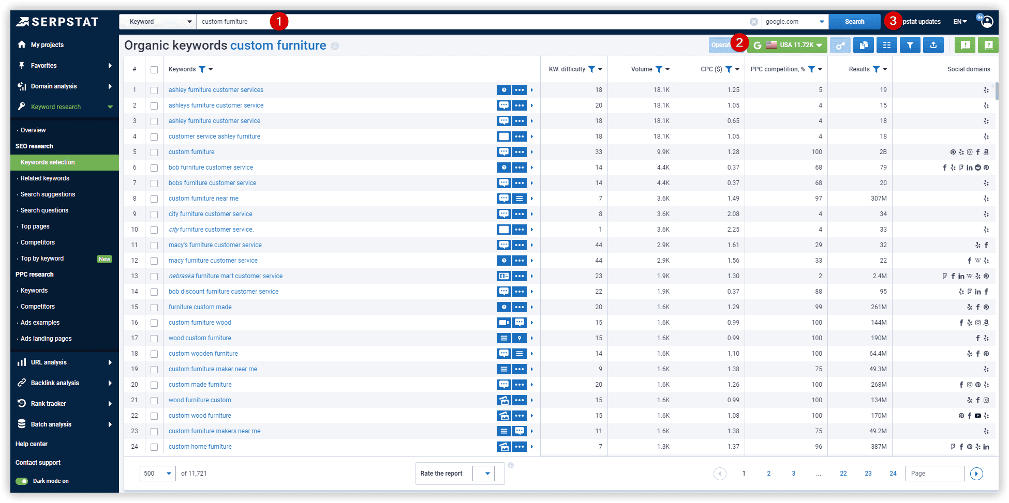Open the custom furniture wood keyword link
Screen dimensions: 1009x503
200,322
